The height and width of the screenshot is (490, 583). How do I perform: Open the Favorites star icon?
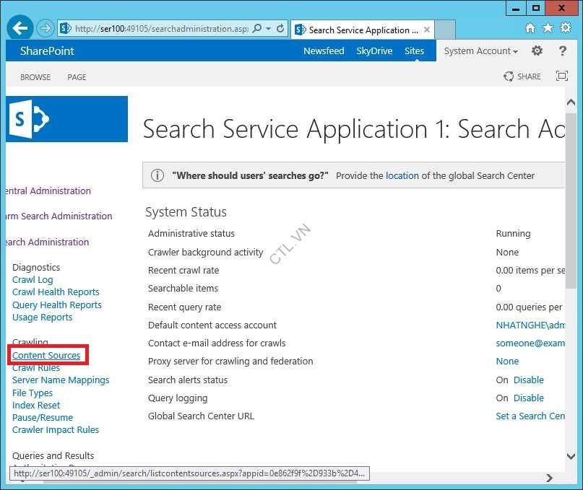(548, 28)
